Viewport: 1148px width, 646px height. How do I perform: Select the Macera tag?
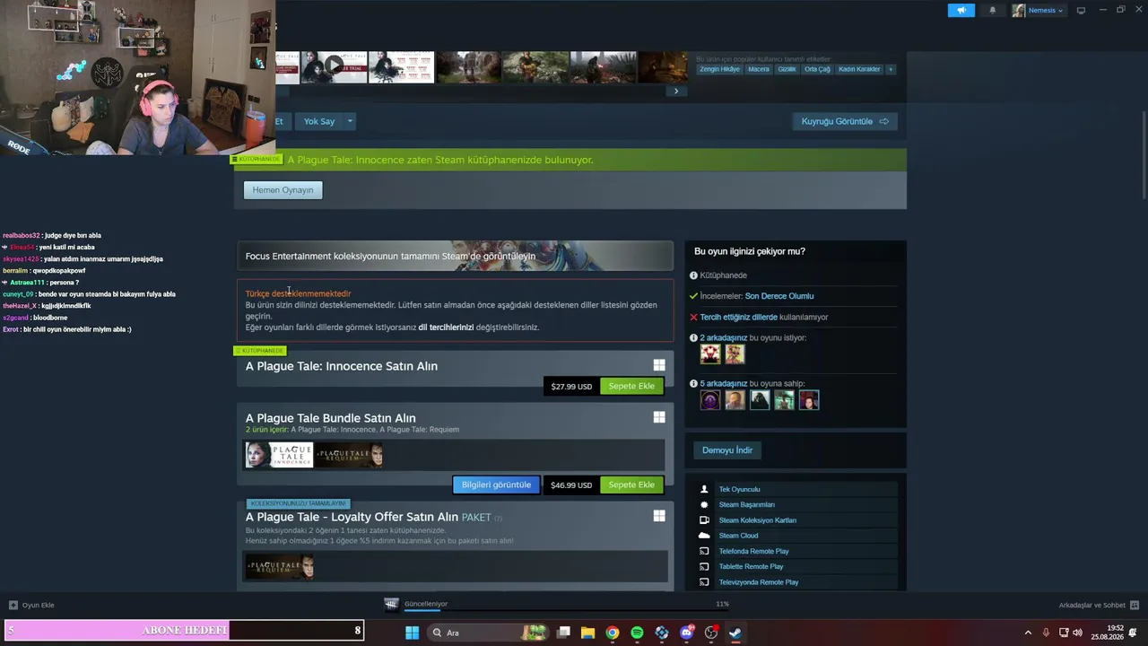coord(759,69)
